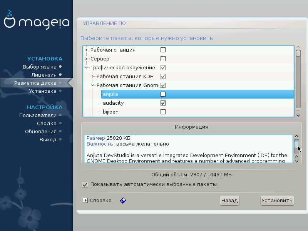
Task: Select the anjuta package row
Action: pos(198,94)
